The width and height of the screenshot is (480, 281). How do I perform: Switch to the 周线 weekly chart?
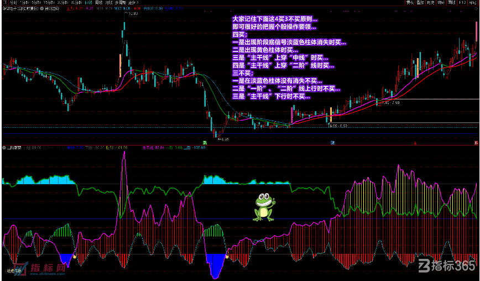point(98,2)
